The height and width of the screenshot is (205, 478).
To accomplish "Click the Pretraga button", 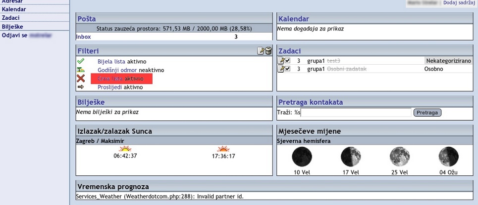I will click(427, 113).
